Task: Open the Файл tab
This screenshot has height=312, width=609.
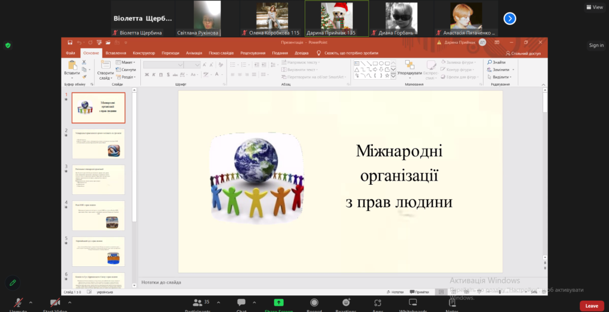Action: coord(70,53)
